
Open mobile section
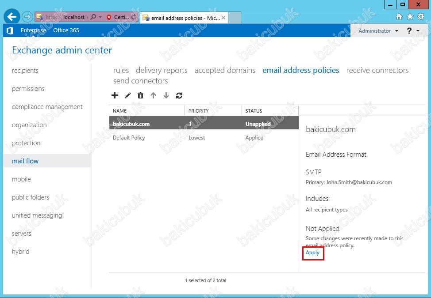(21, 179)
